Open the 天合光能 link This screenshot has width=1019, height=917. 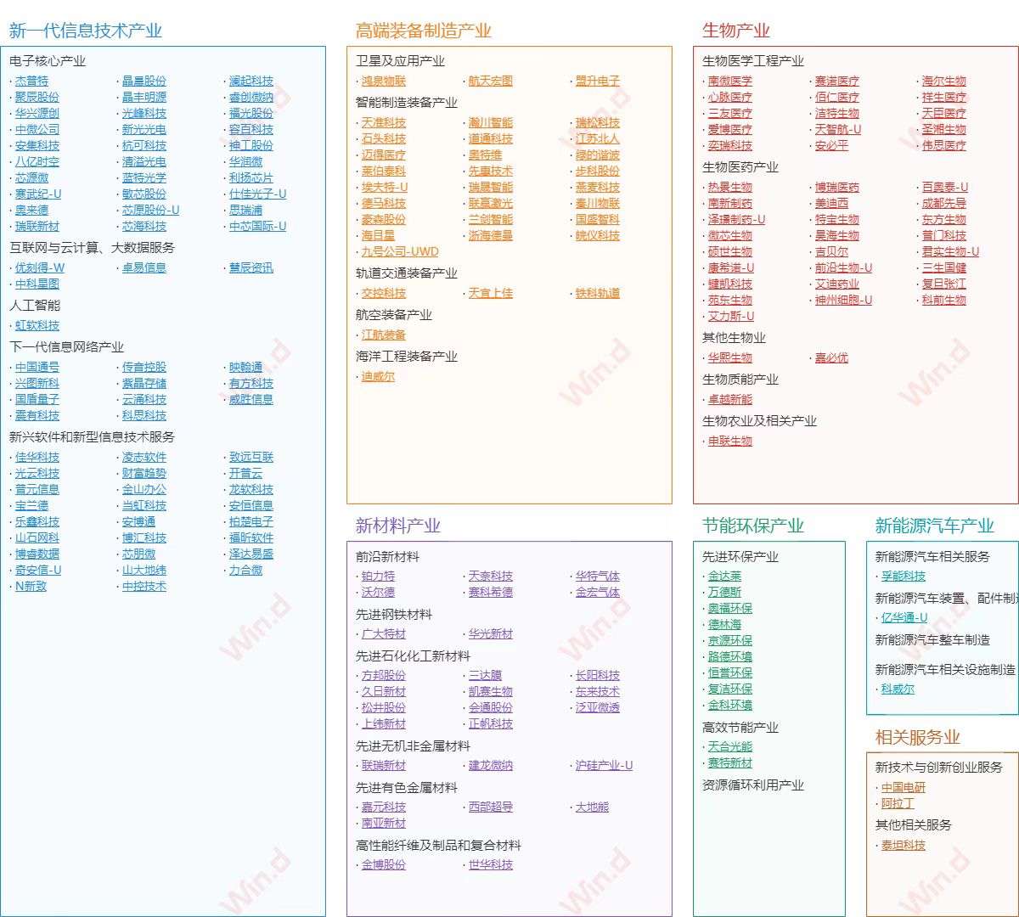[x=730, y=747]
